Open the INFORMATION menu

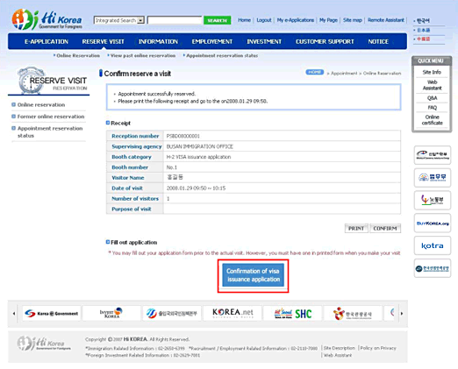158,41
